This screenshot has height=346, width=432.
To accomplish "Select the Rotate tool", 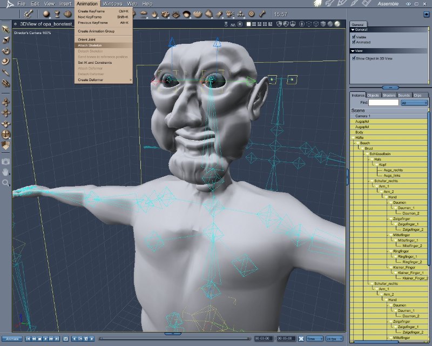I will pos(5,51).
